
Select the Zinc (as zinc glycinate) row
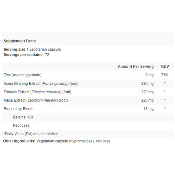(x=88, y=75)
